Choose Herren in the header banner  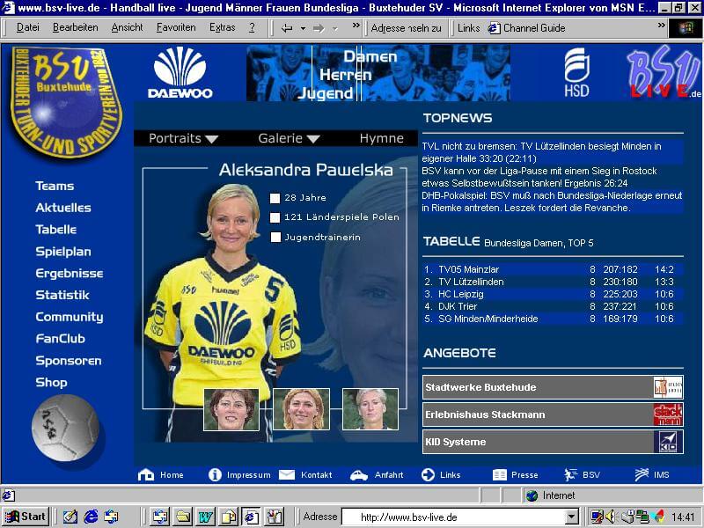pyautogui.click(x=346, y=75)
